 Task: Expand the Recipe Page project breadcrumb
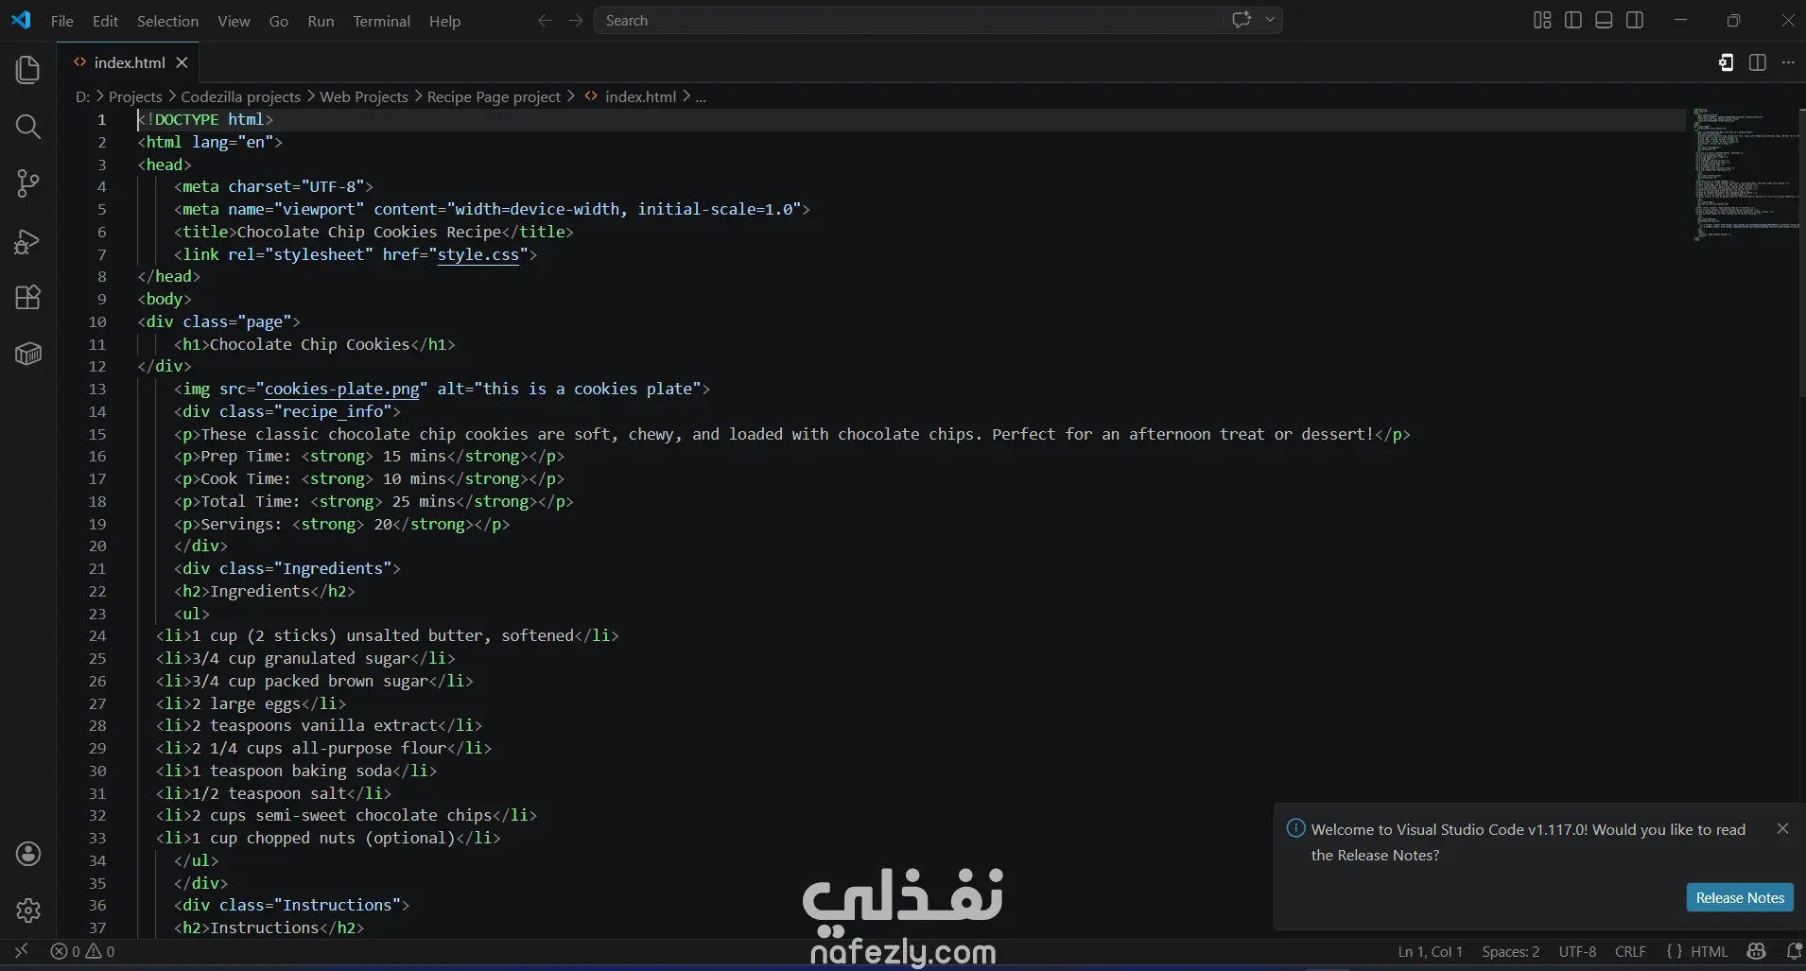494,96
